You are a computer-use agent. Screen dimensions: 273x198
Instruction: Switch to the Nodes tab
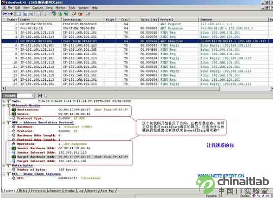(x=23, y=191)
